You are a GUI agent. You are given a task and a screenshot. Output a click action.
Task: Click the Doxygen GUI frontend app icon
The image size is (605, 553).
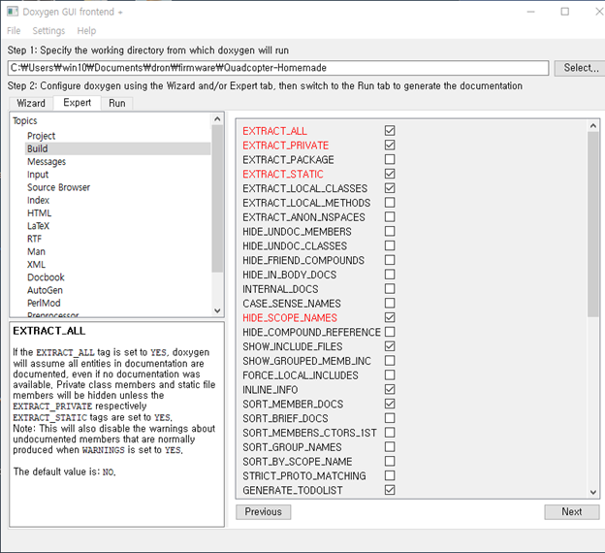pos(13,12)
